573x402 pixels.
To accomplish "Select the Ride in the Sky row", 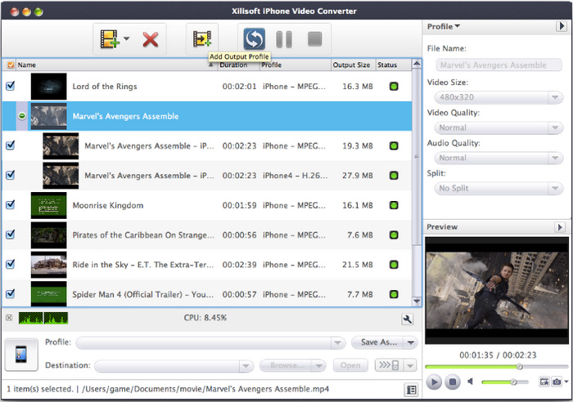I will point(207,265).
